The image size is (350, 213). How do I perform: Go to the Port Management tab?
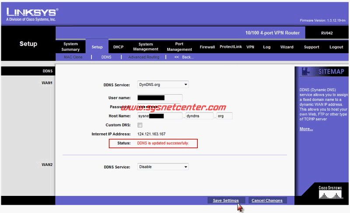pos(179,47)
